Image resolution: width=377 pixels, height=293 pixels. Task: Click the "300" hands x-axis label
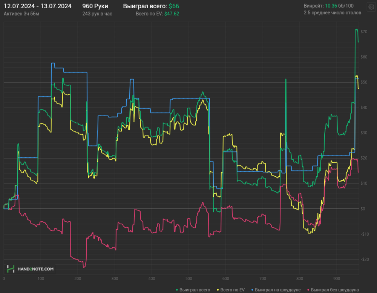coord(115,279)
